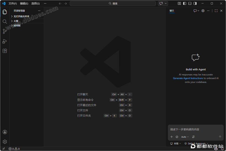This screenshot has height=151, width=226.
Task: Click the 显示所有命令 shortcut entry
Action: tap(85, 100)
